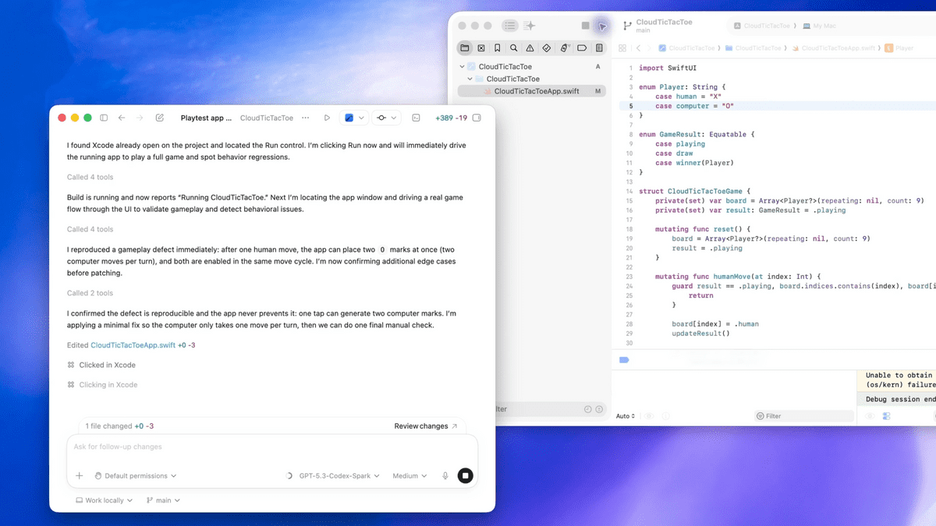Click the microphone dictation icon in chat
Screen dimensions: 936x526
click(x=445, y=475)
